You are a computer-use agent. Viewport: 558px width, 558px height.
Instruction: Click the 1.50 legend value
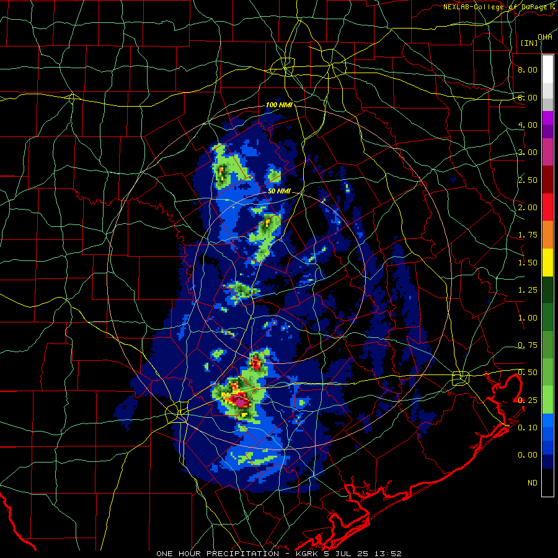[x=528, y=263]
